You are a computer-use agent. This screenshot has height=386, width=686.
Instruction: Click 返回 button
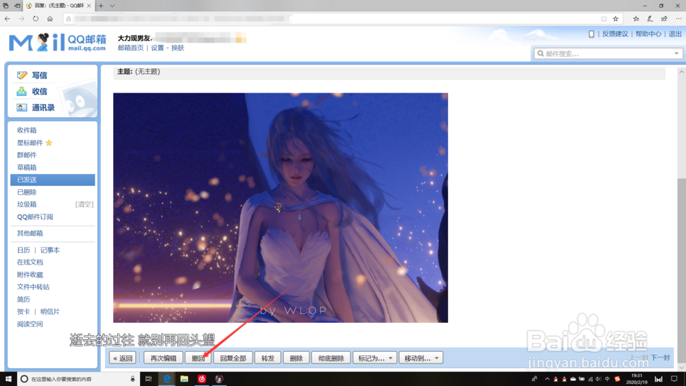(123, 358)
